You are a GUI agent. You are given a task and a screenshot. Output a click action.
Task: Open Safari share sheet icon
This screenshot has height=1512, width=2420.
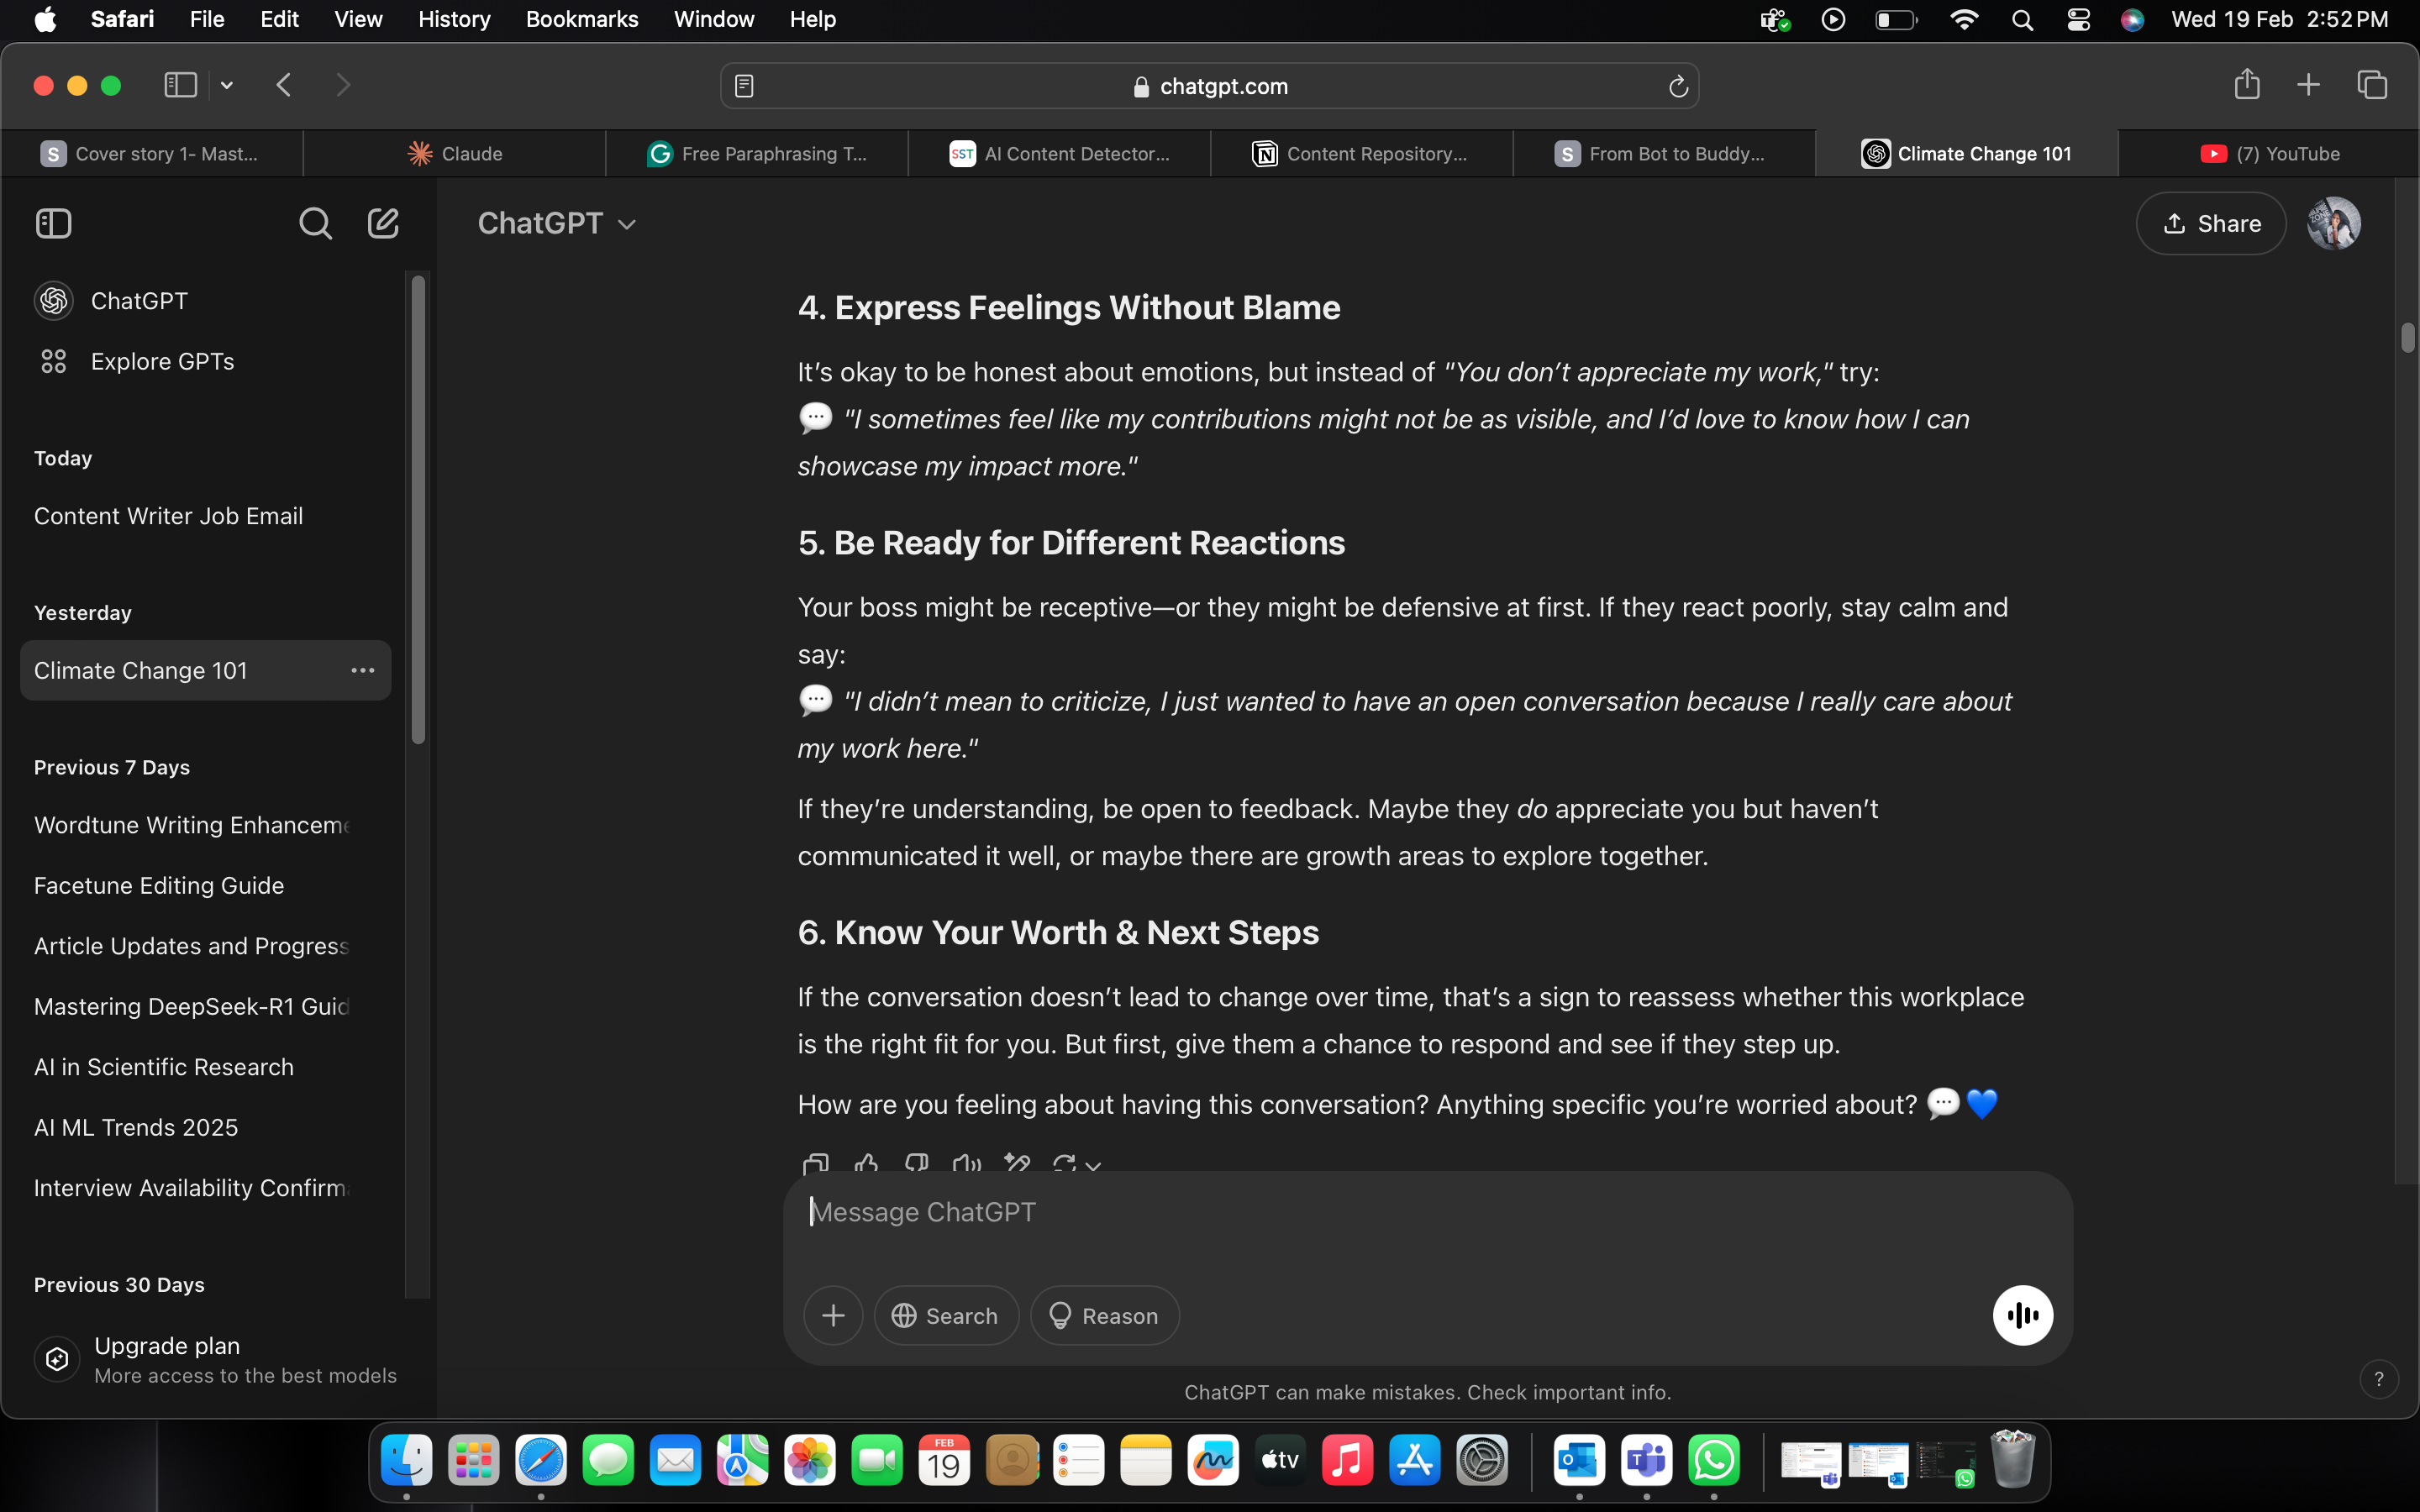(2246, 85)
